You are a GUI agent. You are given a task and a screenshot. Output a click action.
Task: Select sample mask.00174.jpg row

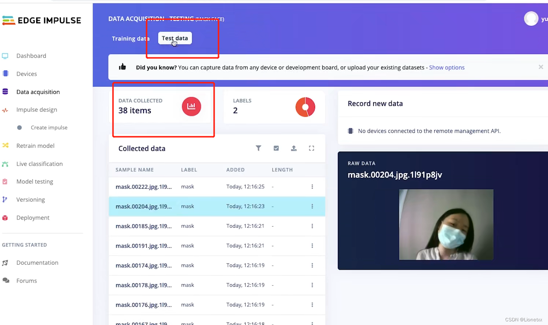tap(217, 265)
